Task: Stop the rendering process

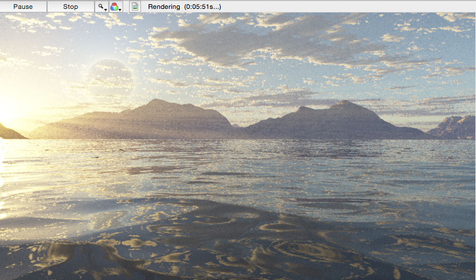Action: [70, 7]
